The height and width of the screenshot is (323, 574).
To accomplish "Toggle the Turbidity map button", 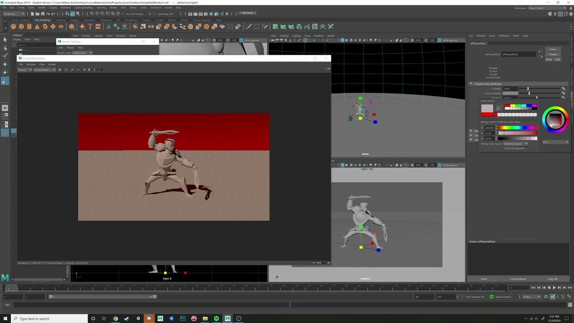I will [x=563, y=89].
